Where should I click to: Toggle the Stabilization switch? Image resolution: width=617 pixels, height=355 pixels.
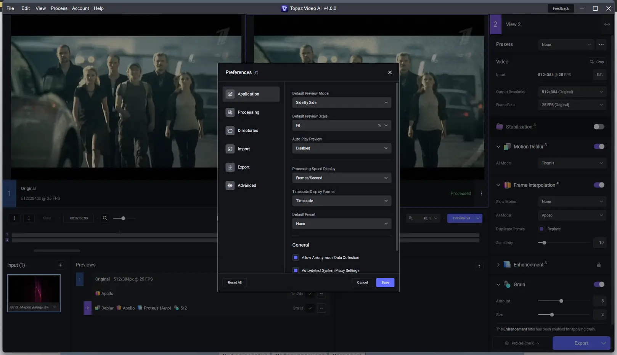click(599, 127)
